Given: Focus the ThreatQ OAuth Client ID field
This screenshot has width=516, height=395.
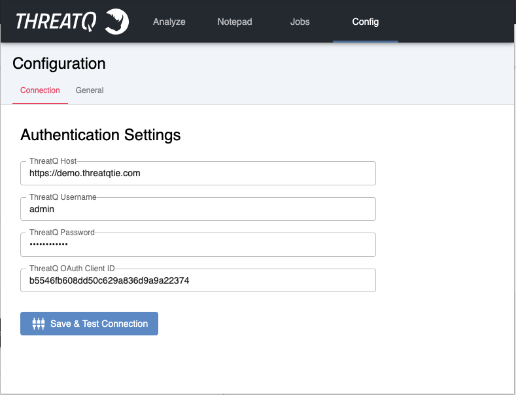Looking at the screenshot, I should tap(198, 280).
